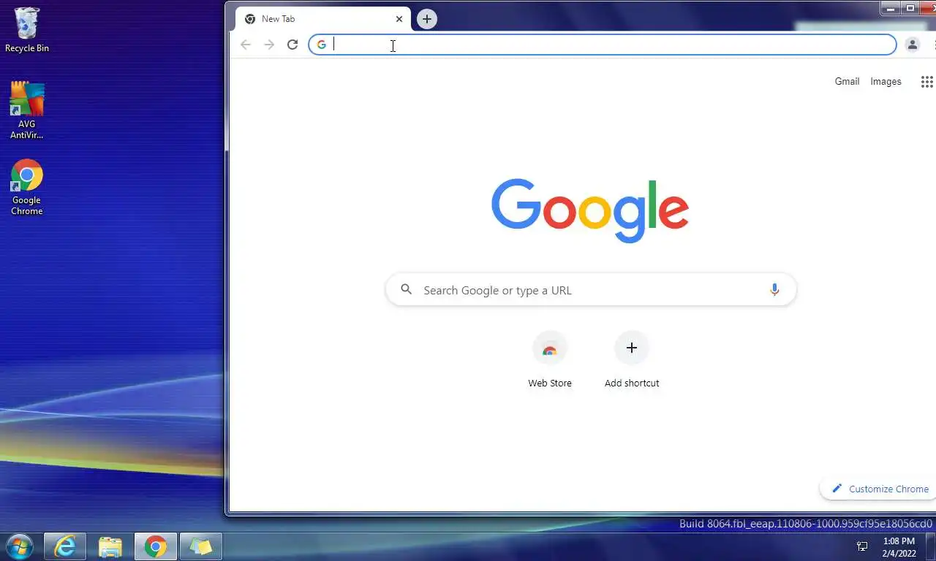
Task: Open Windows Explorer from taskbar
Action: (110, 546)
